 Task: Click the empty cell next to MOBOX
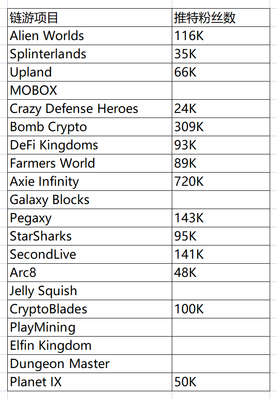[x=221, y=90]
